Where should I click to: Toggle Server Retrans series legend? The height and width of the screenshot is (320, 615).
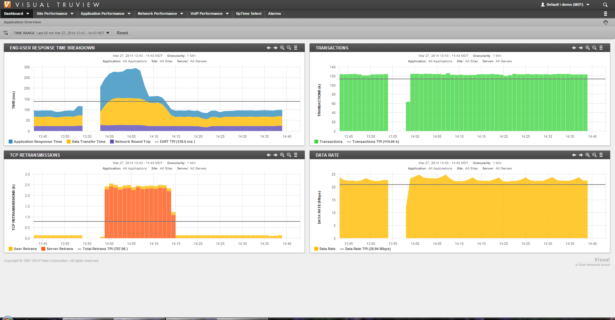(x=57, y=249)
